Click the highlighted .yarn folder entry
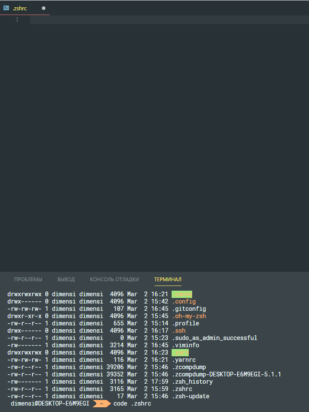The height and width of the screenshot is (412, 309). point(180,352)
